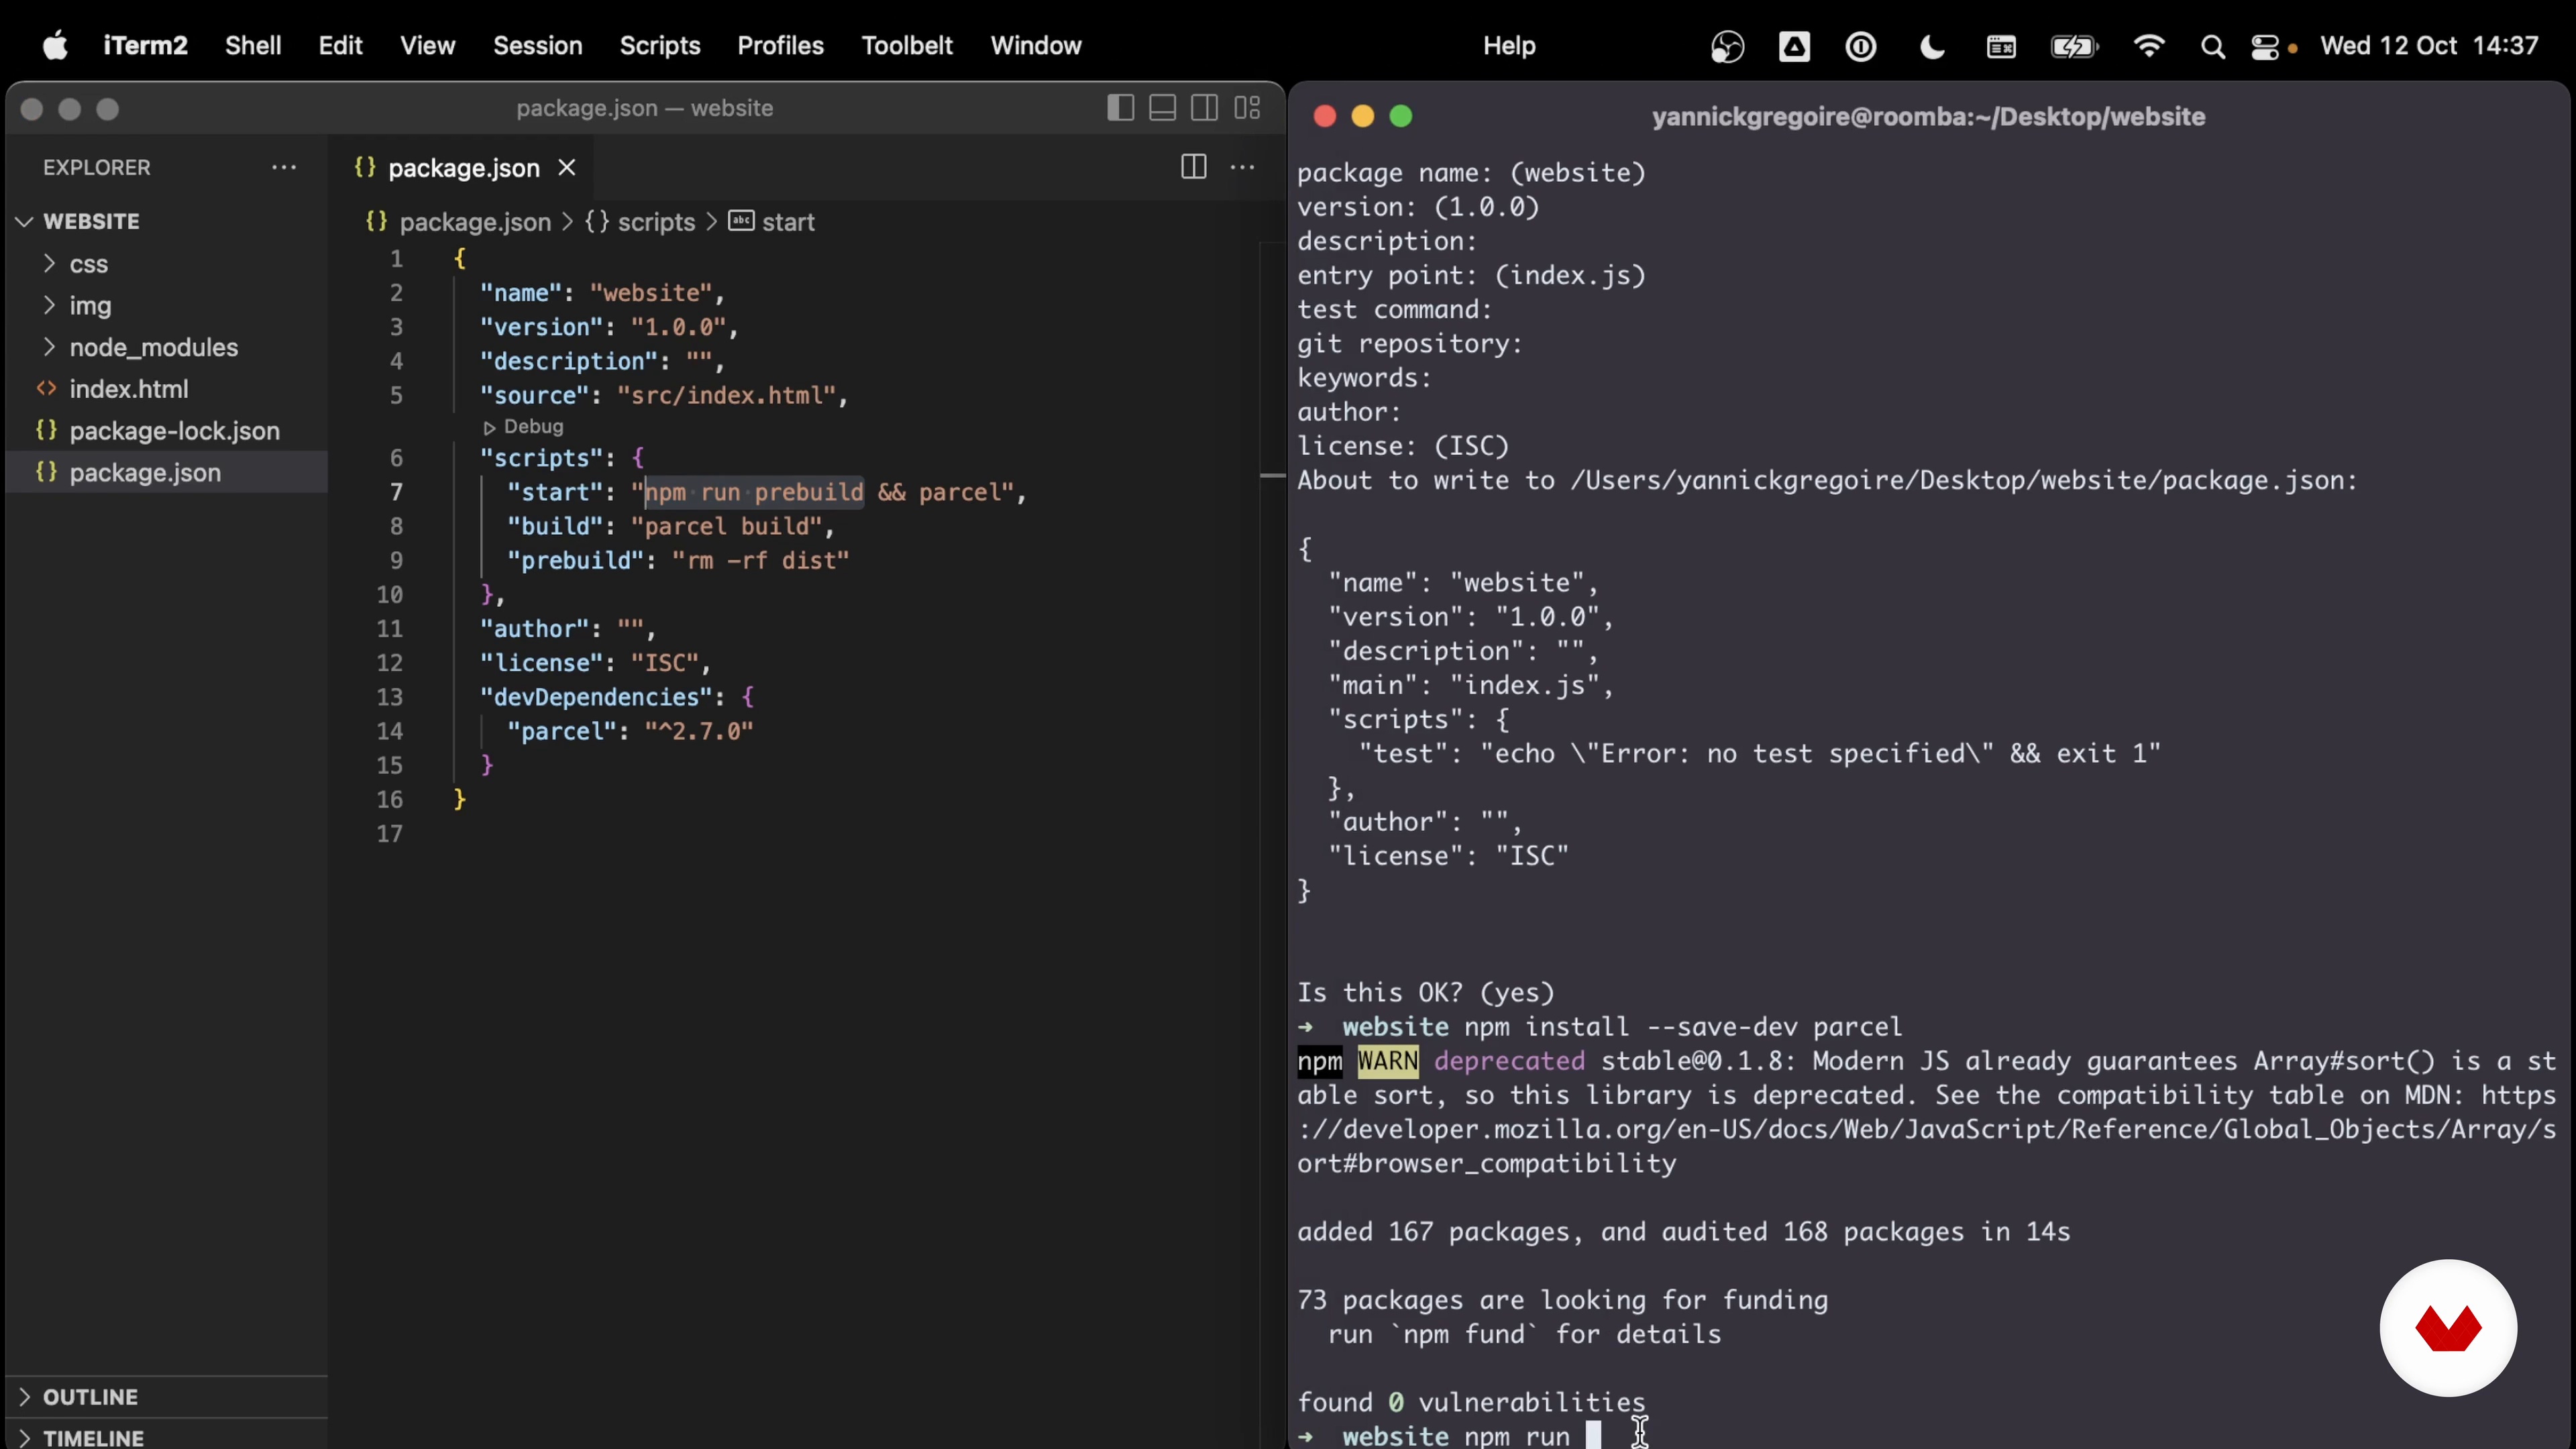Open the Help menu

click(1508, 45)
